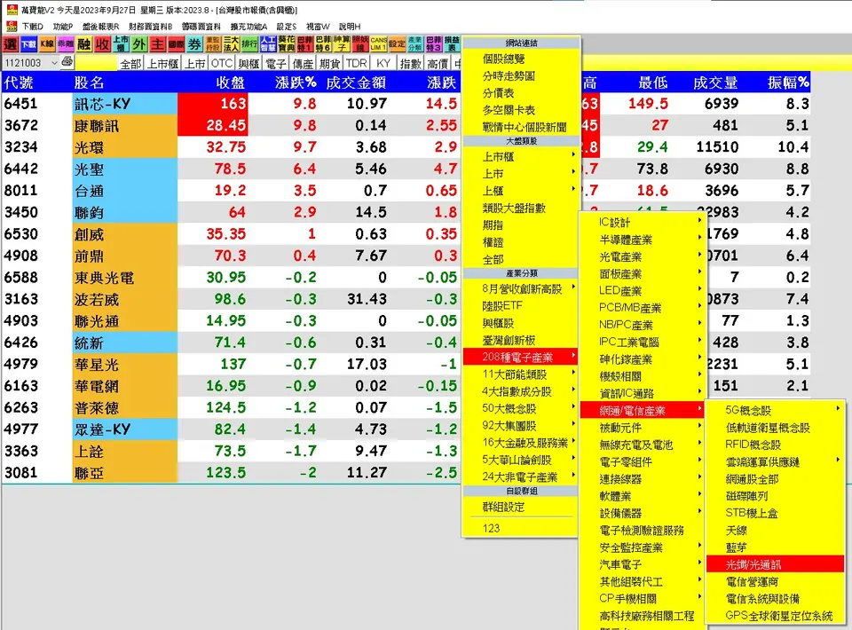The image size is (852, 630).
Task: Click the 券 toolbar icon
Action: [195, 44]
